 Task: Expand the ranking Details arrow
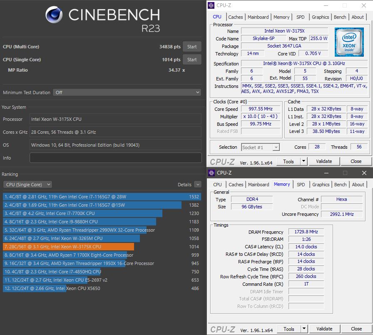pos(198,184)
